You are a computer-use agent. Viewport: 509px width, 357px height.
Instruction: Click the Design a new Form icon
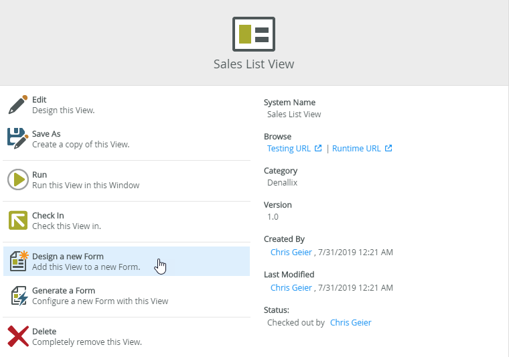(17, 261)
